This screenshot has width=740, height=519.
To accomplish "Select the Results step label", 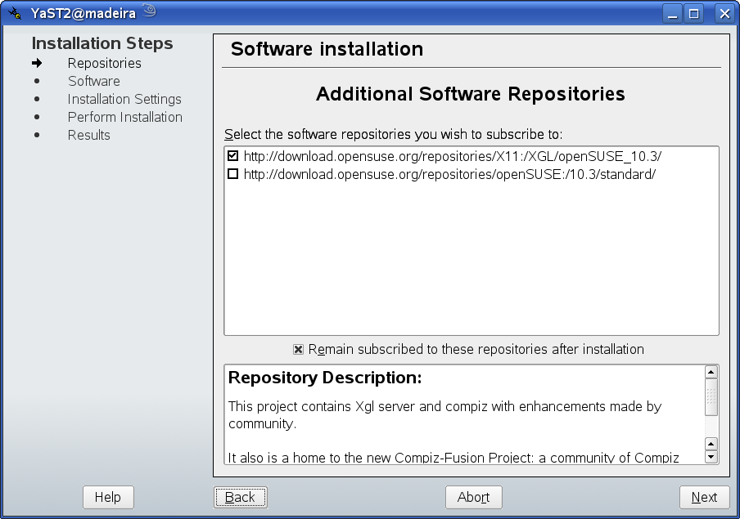I will pos(88,135).
